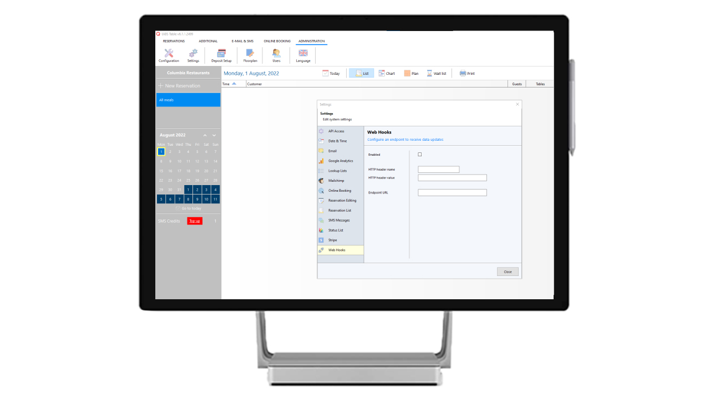Click the Endpoint URL input field
Viewport: 710px width, 399px height.
(x=452, y=193)
